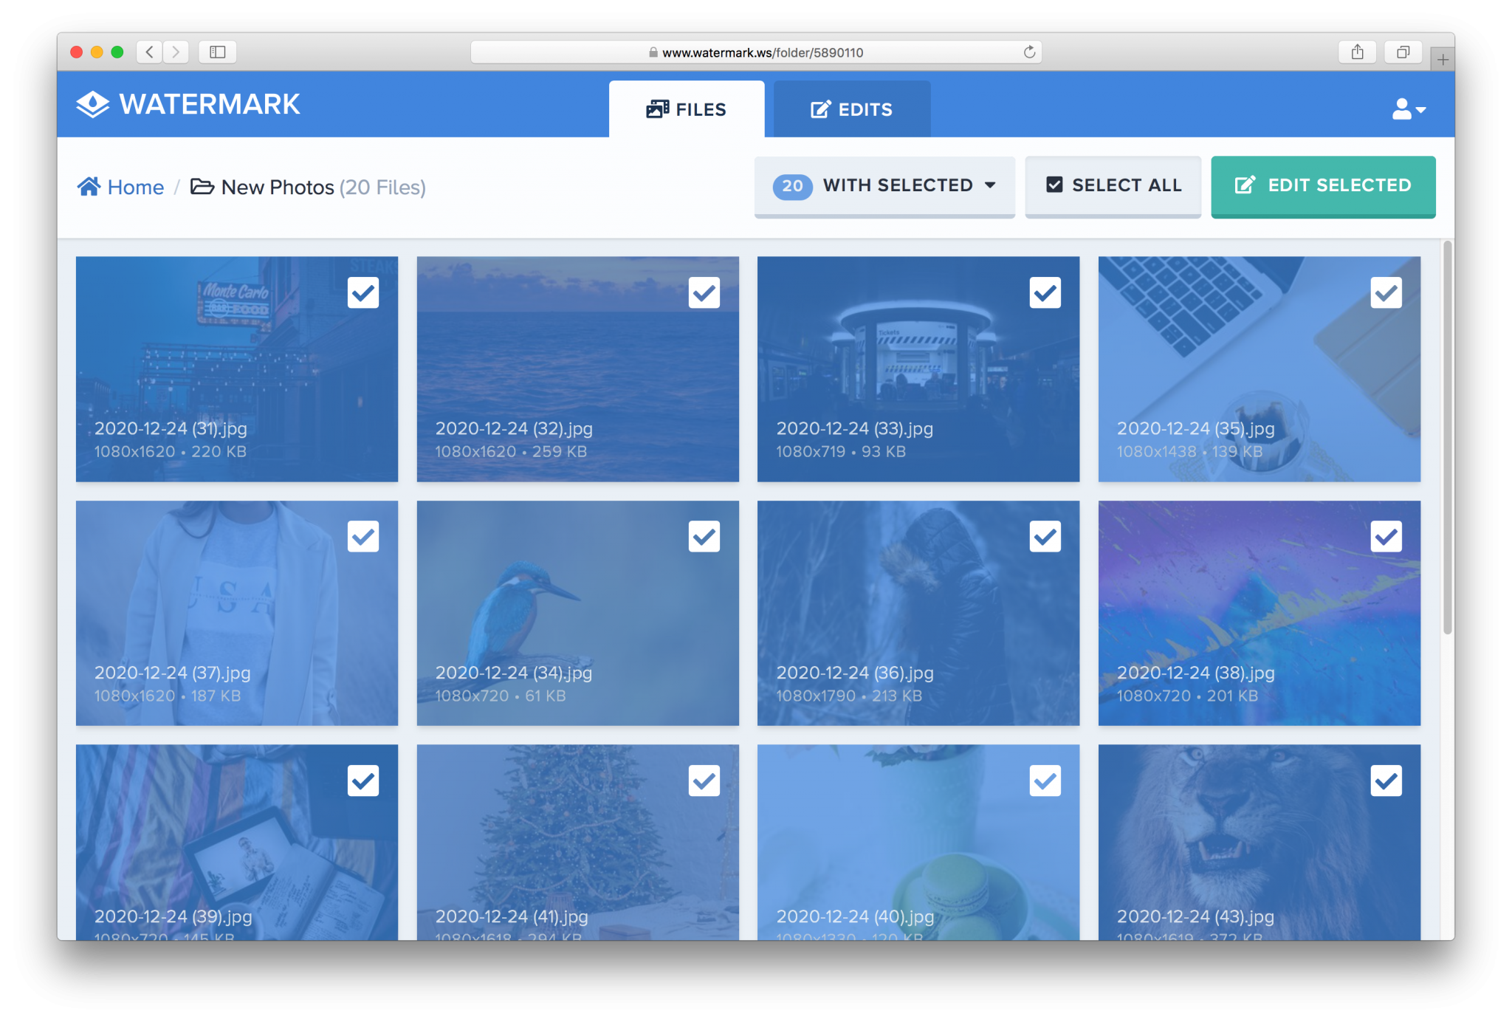Click the open folder icon beside New Photos

point(204,187)
